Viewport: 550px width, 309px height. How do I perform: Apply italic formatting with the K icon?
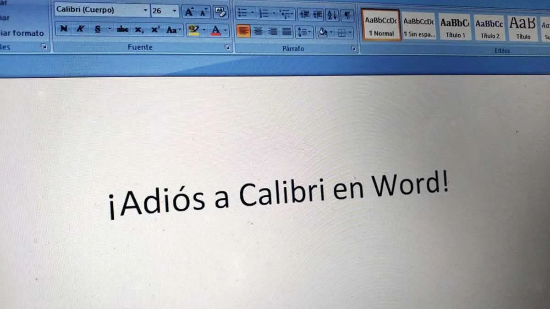coord(81,28)
